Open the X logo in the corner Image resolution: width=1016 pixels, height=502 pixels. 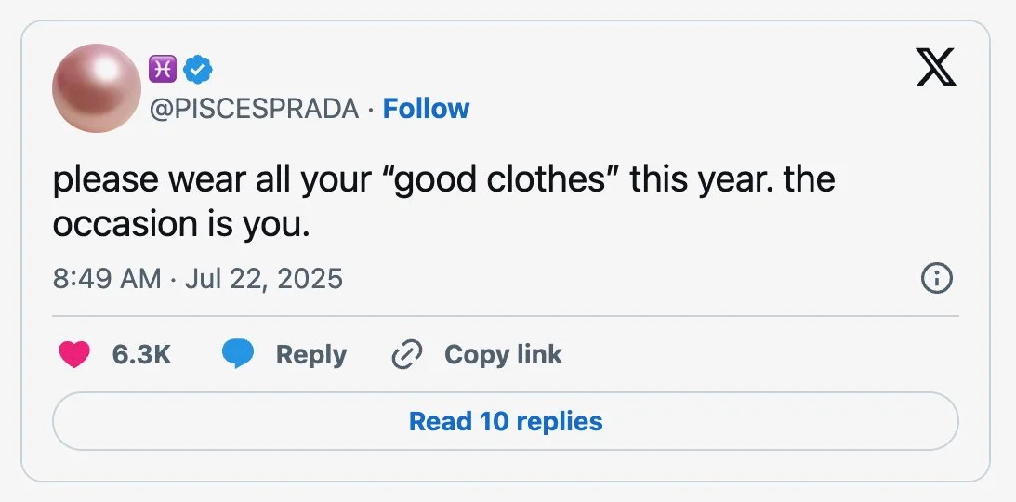point(936,68)
